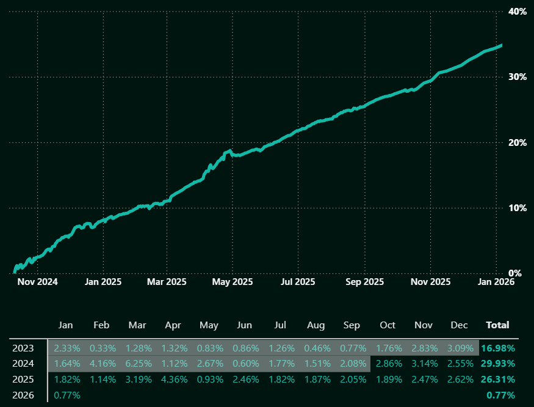The image size is (534, 407).
Task: Select the 2023 row label
Action: (x=23, y=348)
